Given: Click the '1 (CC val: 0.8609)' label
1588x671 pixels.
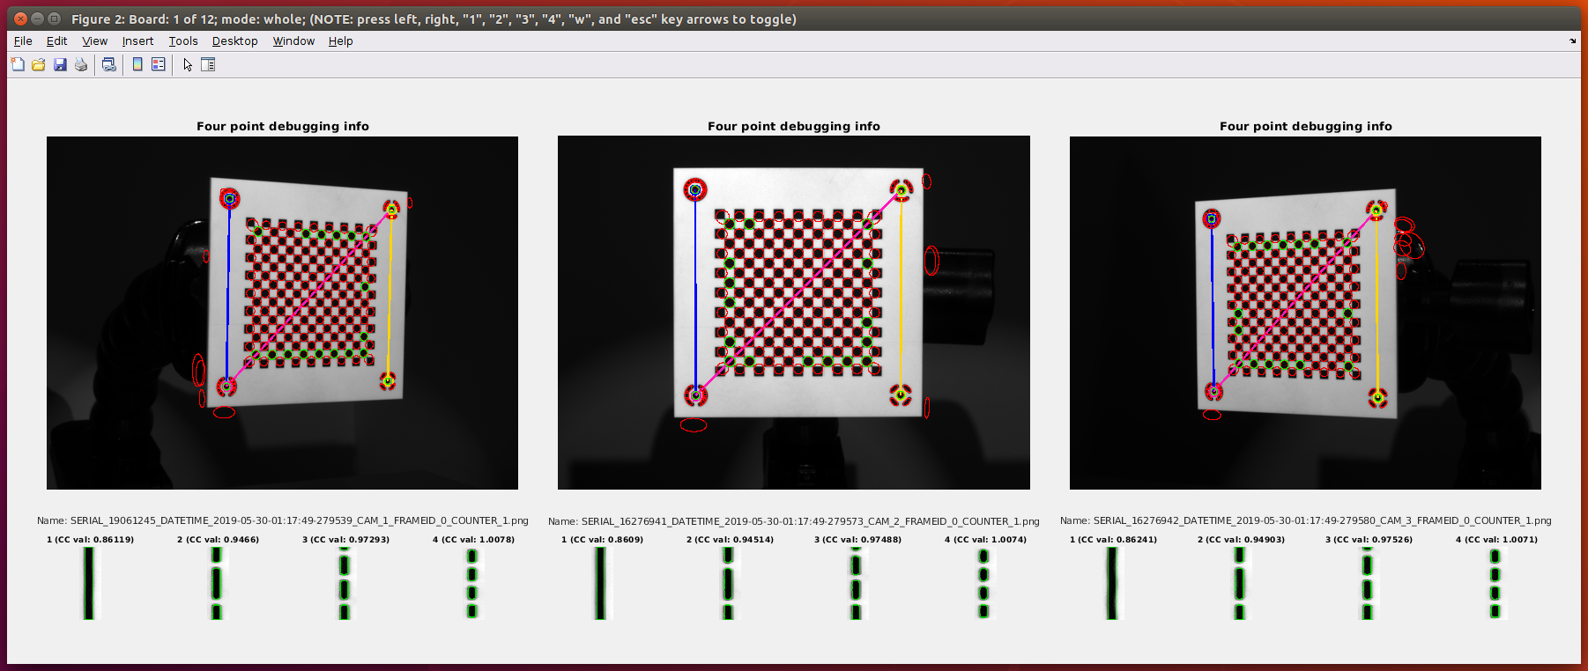Looking at the screenshot, I should pyautogui.click(x=602, y=539).
